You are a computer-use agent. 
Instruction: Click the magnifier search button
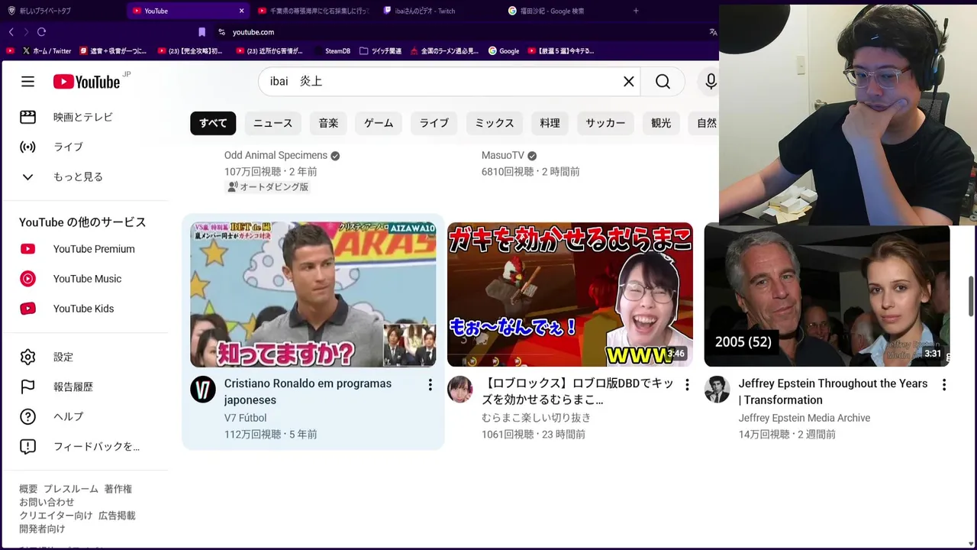click(x=663, y=82)
